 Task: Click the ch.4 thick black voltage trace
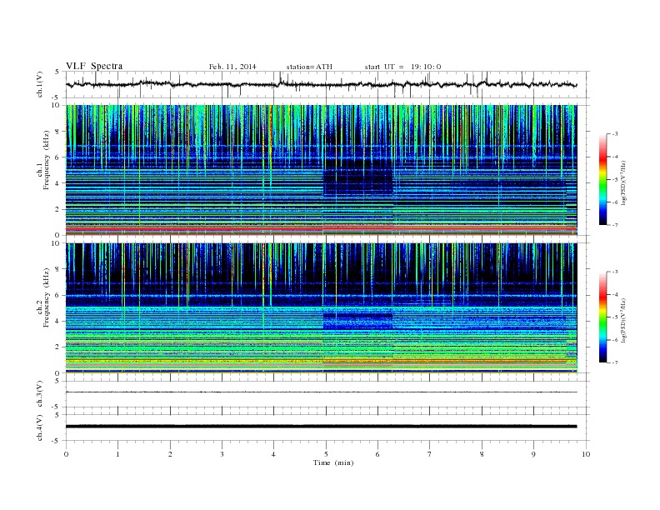pyautogui.click(x=321, y=427)
